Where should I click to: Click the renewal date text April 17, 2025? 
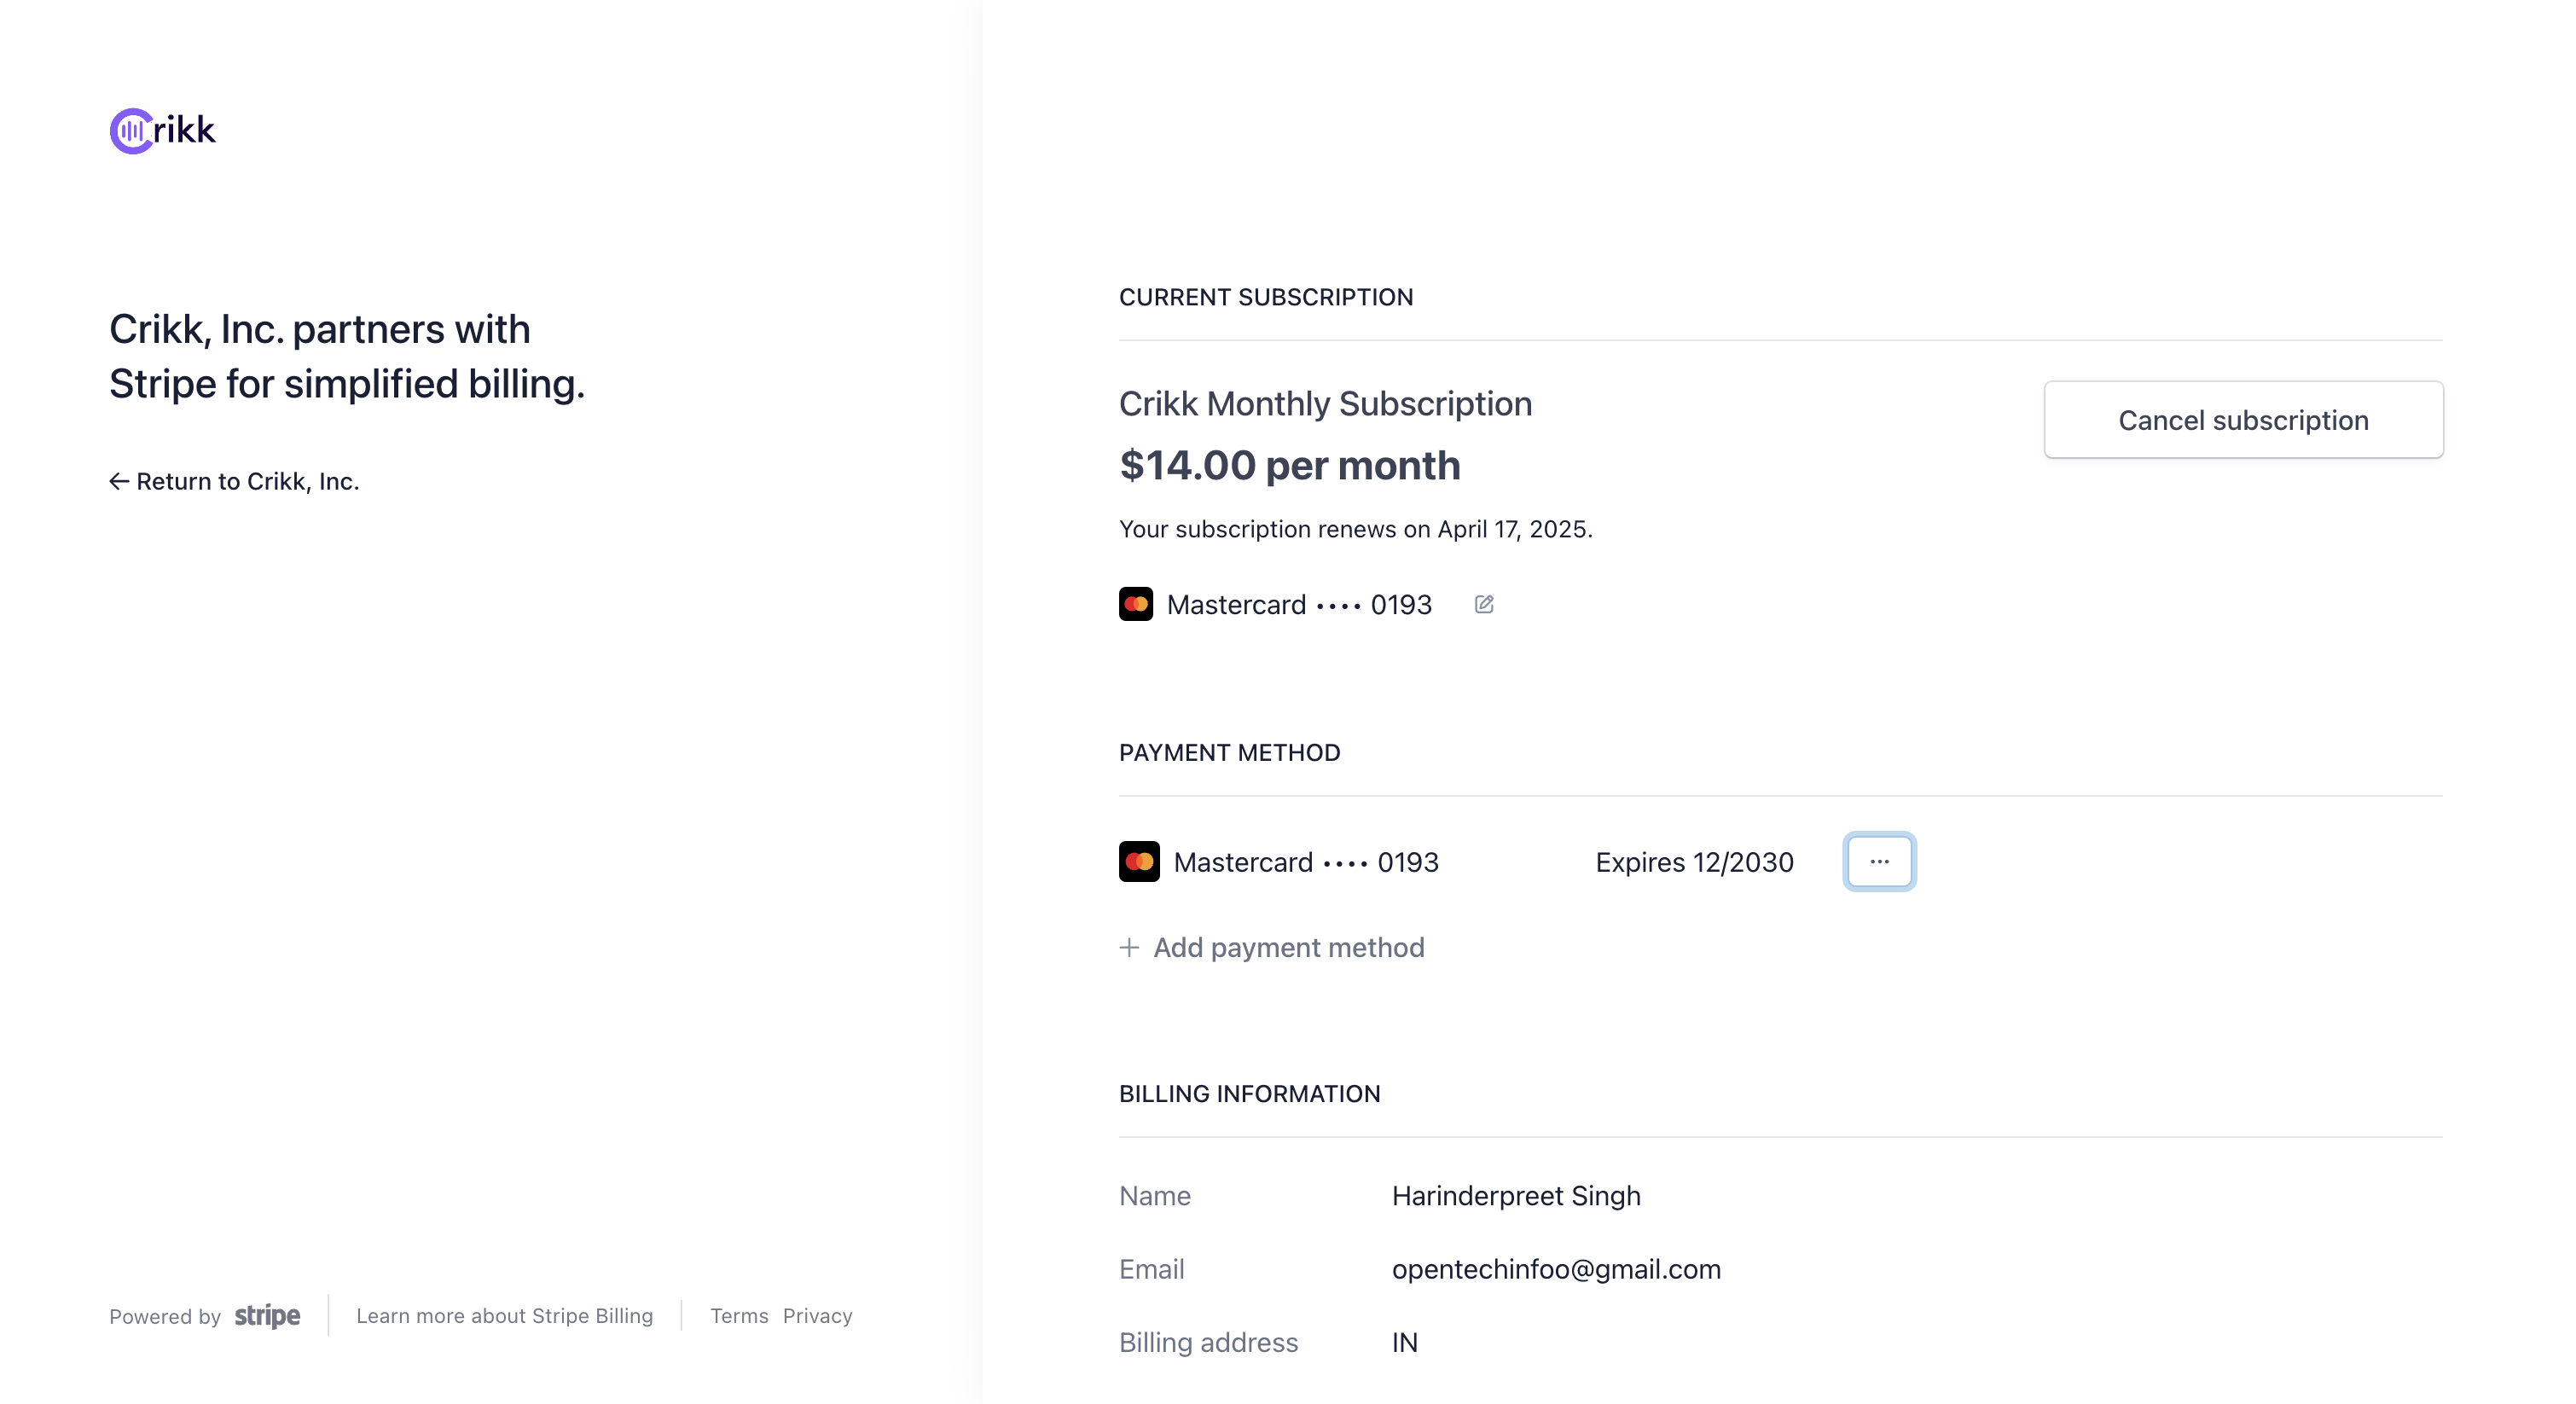[1512, 529]
